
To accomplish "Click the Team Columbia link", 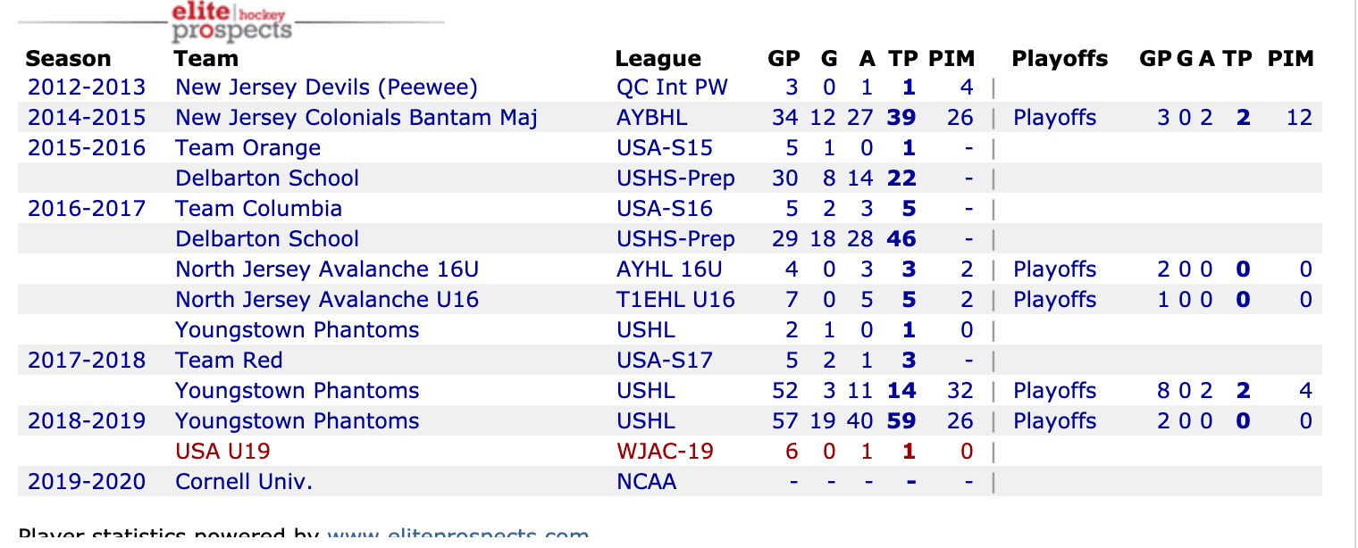I will (x=258, y=209).
